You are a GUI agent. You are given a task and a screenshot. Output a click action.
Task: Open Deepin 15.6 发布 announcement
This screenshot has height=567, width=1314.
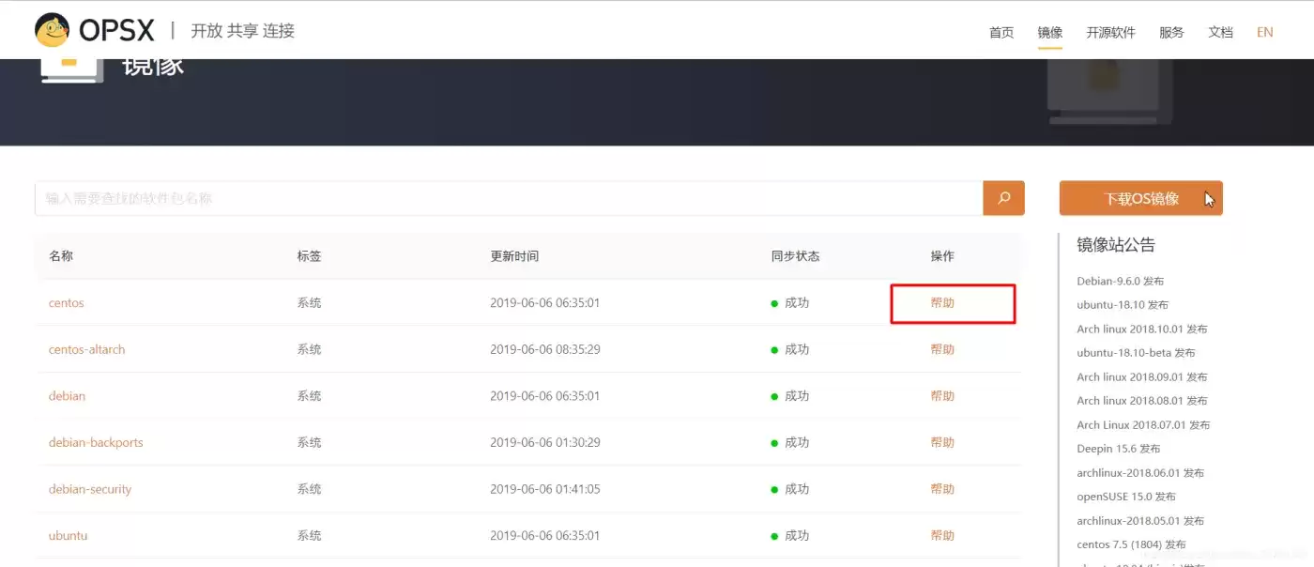coord(1119,449)
